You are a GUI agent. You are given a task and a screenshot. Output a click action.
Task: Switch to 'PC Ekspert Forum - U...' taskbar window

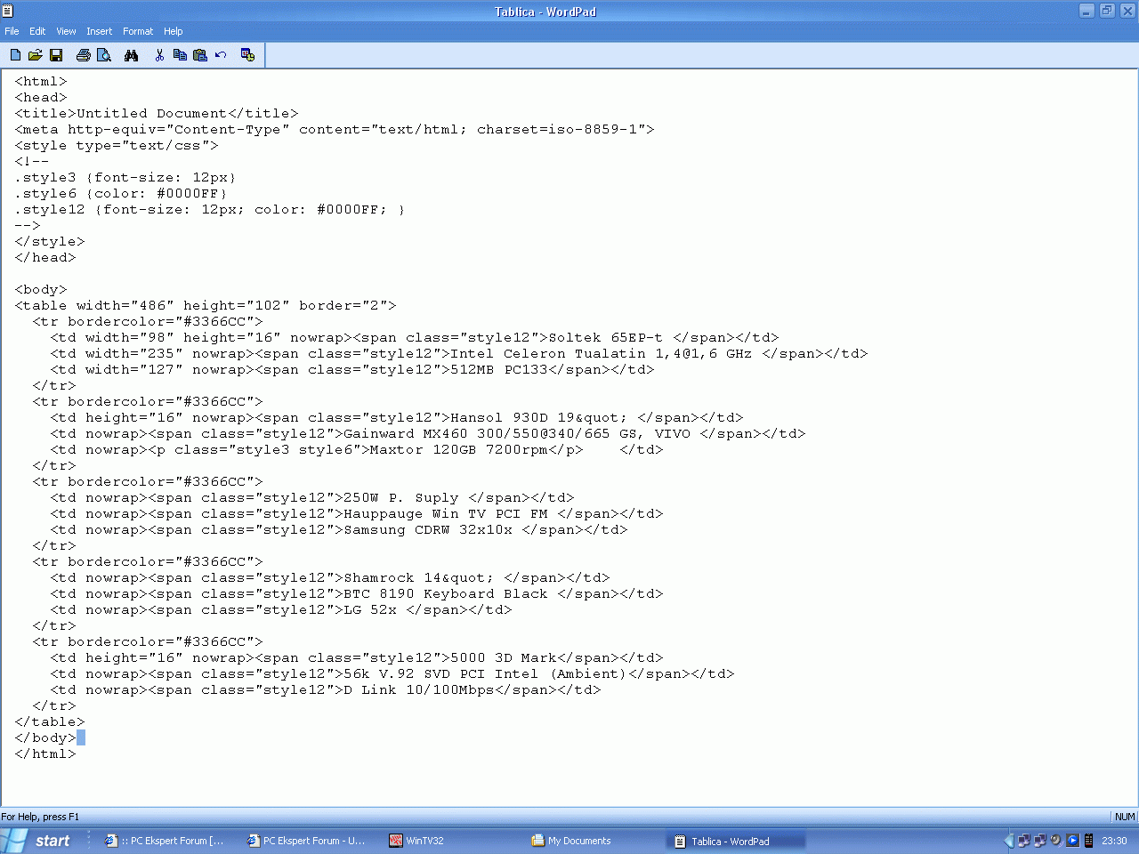point(307,841)
